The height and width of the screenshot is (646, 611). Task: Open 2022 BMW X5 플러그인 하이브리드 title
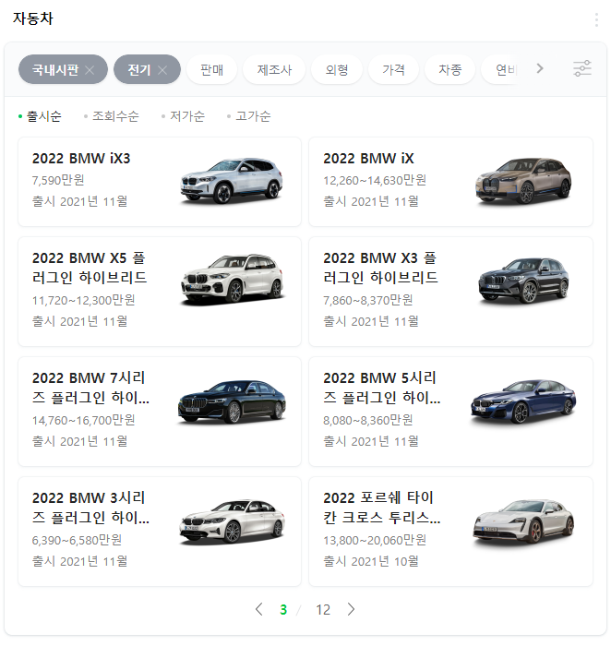click(x=90, y=268)
